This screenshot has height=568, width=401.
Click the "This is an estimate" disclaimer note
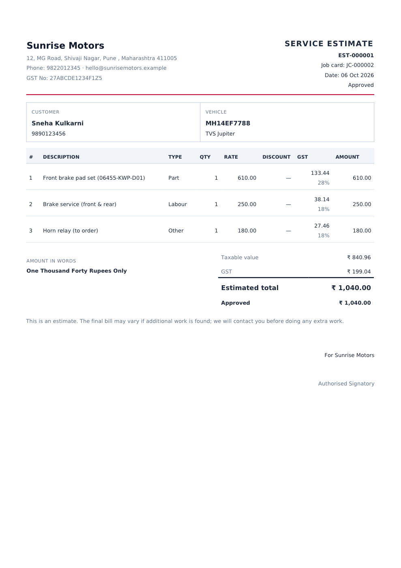click(x=185, y=321)
